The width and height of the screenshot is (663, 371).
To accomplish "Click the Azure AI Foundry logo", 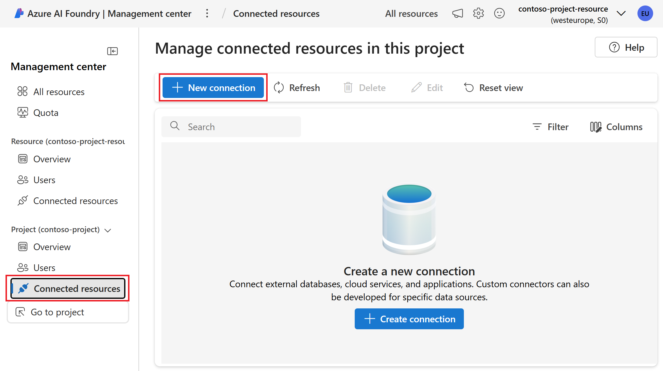I will pos(19,13).
